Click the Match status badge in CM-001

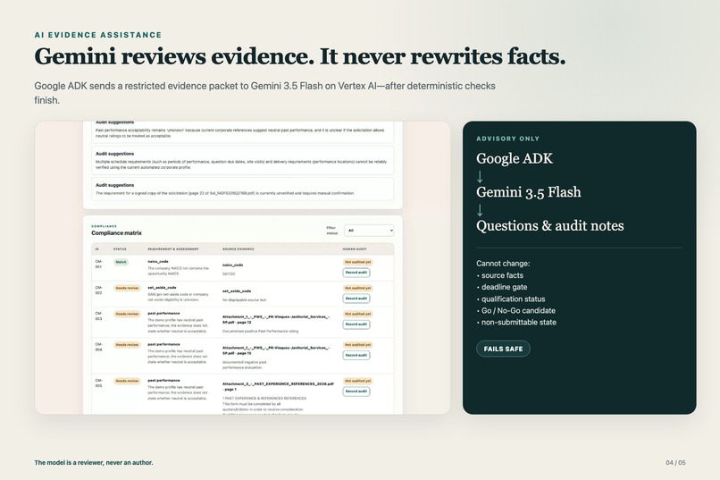(121, 262)
